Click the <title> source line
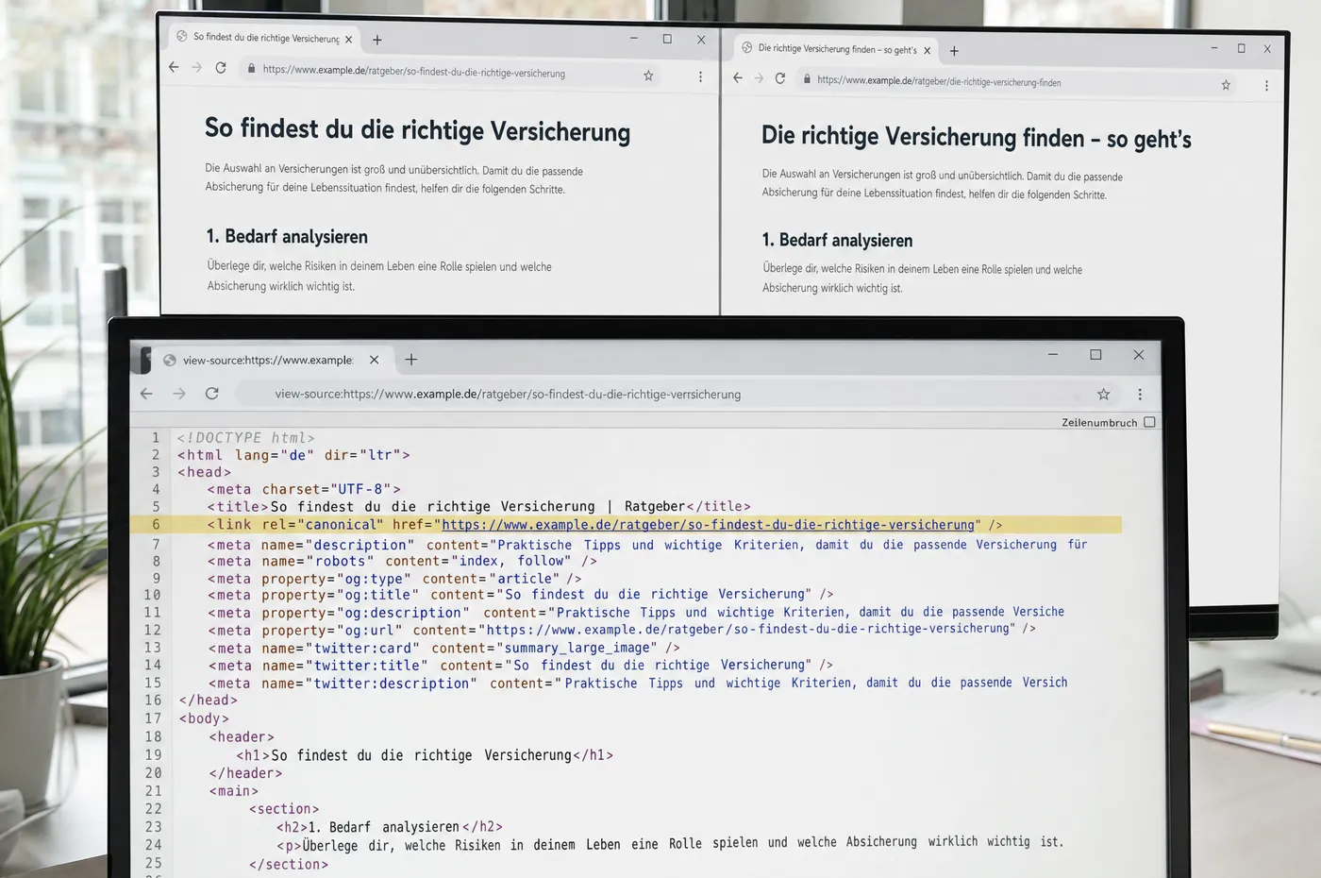Screen dimensions: 1321x878 click(x=479, y=507)
